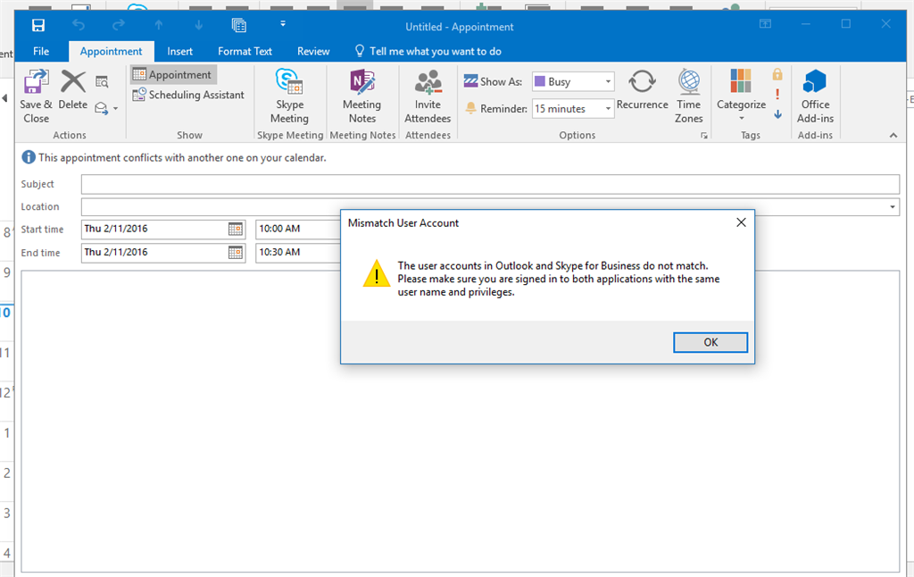Switch to the Format Text tab
Image resolution: width=914 pixels, height=577 pixels.
pyautogui.click(x=245, y=51)
